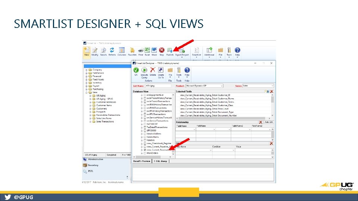This screenshot has width=358, height=201.
Task: Open the Tools icon in SmartList window
Action: click(x=229, y=50)
